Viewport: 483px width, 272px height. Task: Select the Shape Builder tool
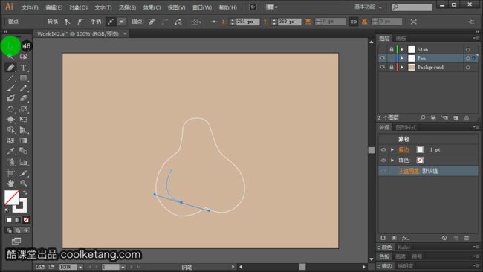10,130
